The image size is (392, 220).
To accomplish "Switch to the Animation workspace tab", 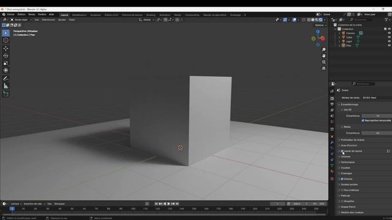I will click(x=165, y=15).
